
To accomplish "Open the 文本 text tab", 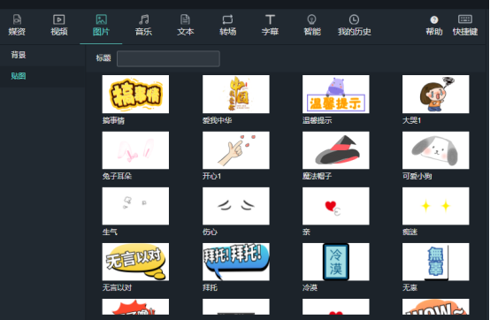I will [186, 25].
